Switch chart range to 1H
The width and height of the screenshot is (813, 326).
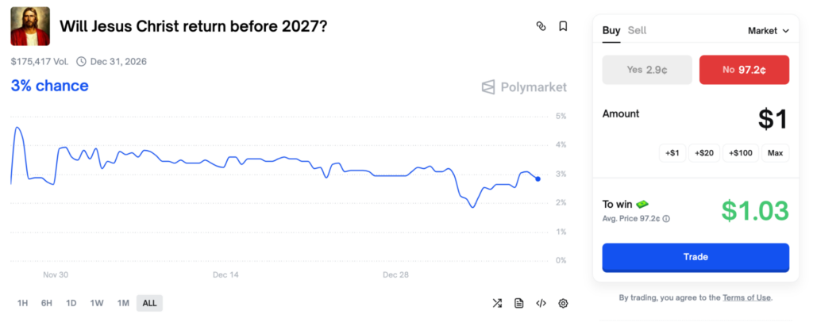click(x=23, y=303)
